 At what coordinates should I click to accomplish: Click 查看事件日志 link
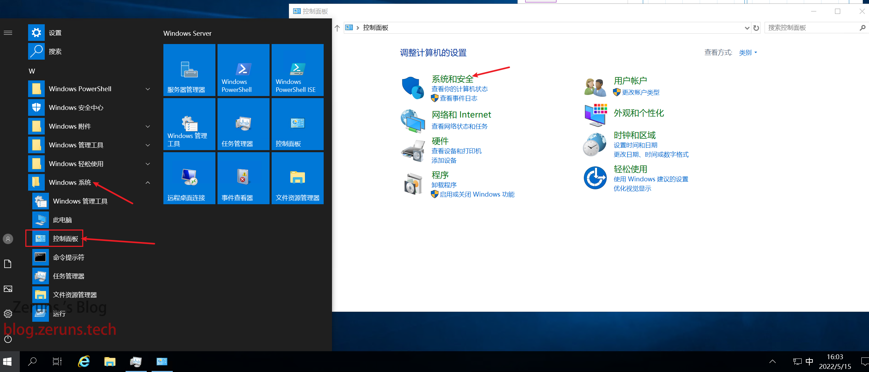click(x=459, y=98)
